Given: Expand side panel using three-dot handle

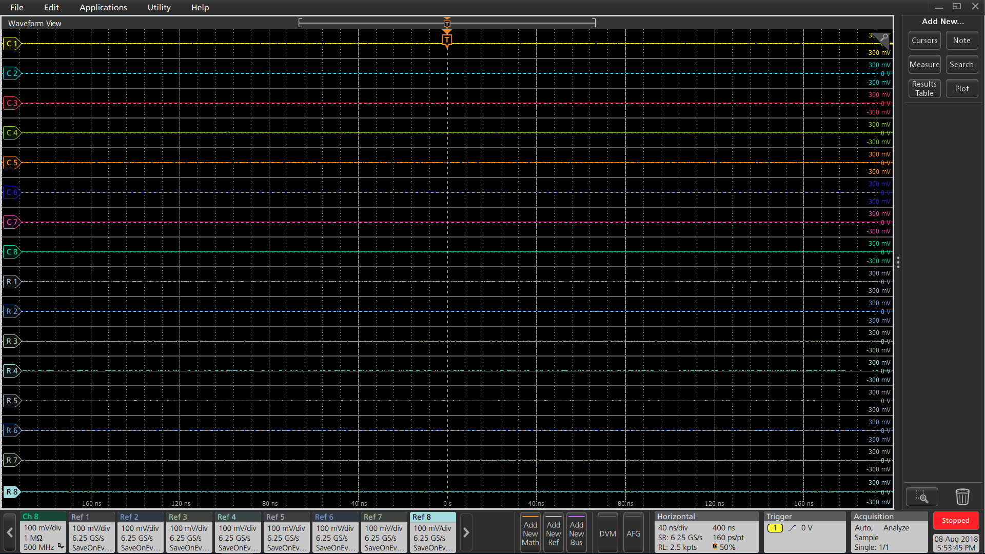Looking at the screenshot, I should 898,263.
